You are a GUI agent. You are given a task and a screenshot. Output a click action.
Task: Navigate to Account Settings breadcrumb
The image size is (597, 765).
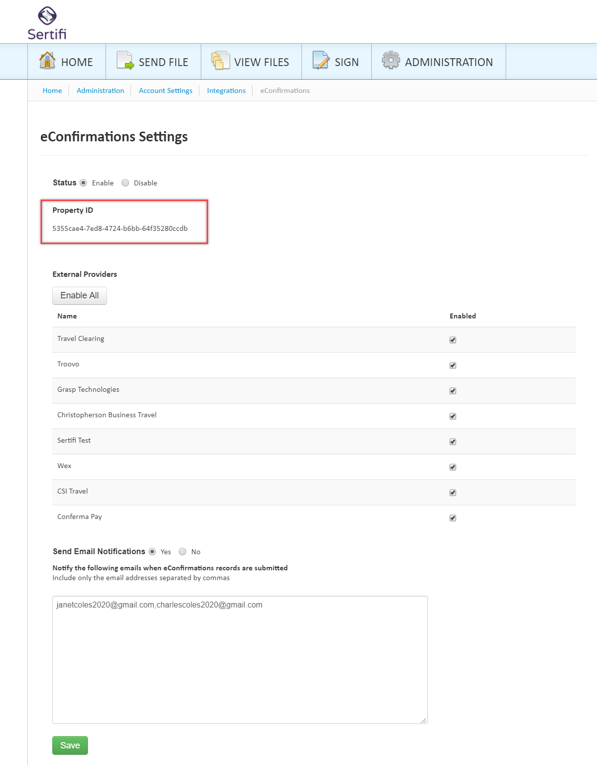tap(166, 90)
